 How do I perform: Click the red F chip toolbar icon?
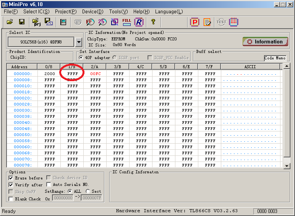click(x=90, y=22)
